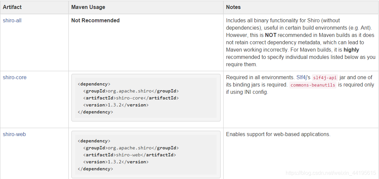Screen dimensions: 379x179
Task: Click the bold NOT word in shiro-all notes
Action: (270, 35)
